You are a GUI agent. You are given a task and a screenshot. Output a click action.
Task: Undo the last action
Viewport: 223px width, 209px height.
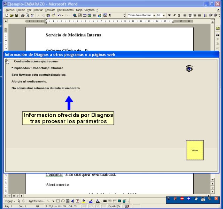pos(59,15)
